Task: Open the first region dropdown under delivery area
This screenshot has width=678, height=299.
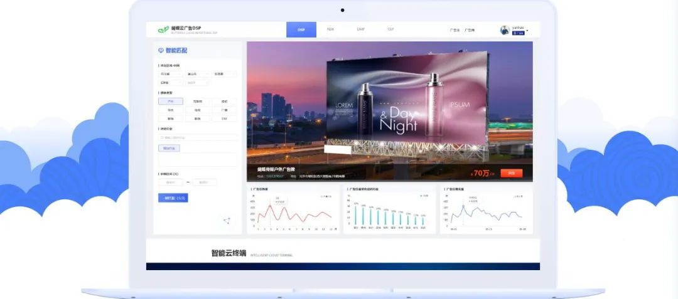Action: [170, 74]
